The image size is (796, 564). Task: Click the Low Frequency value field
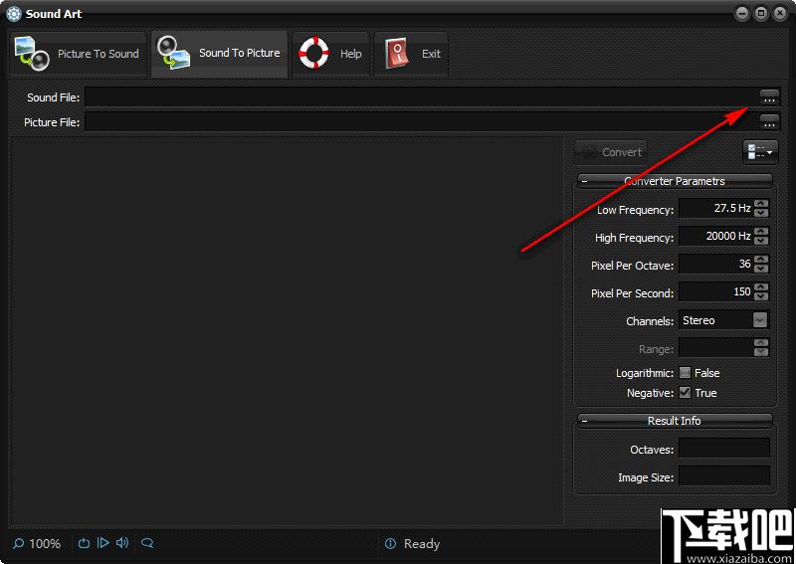[x=715, y=208]
